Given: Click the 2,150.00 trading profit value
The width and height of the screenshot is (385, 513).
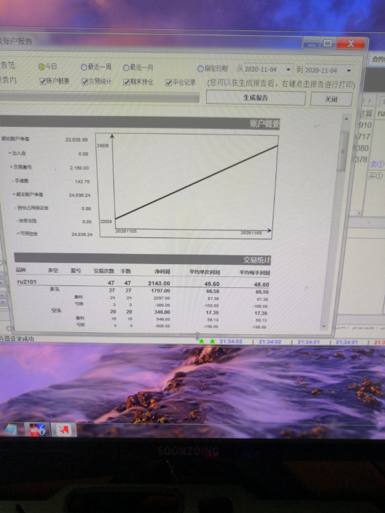Looking at the screenshot, I should point(79,168).
